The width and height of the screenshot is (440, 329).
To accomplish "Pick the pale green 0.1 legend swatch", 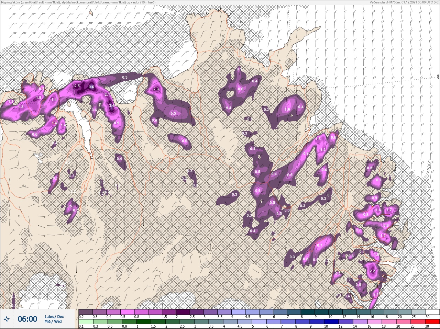I will coord(86,321).
